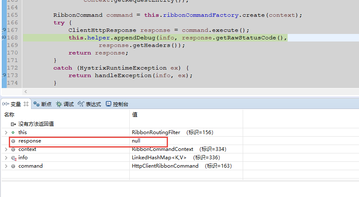359x197 pixels.
Task: Expand the 'context' variable node
Action: coord(6,149)
